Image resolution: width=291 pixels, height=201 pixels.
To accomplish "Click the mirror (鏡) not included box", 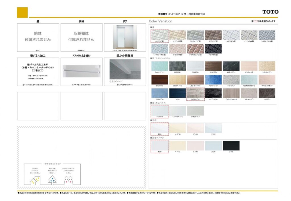I will (x=38, y=37).
